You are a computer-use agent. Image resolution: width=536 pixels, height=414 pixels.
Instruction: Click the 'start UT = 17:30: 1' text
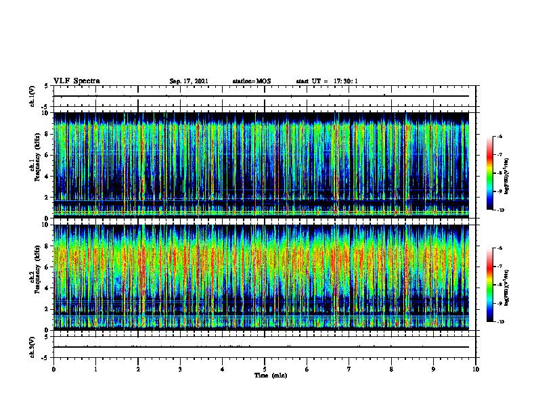[327, 81]
